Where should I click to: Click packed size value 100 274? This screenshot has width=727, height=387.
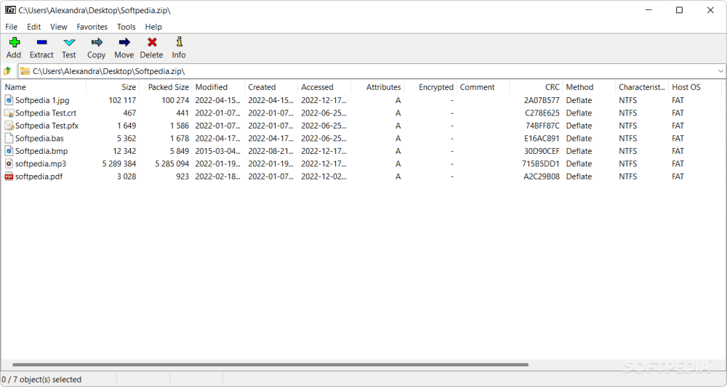[175, 100]
